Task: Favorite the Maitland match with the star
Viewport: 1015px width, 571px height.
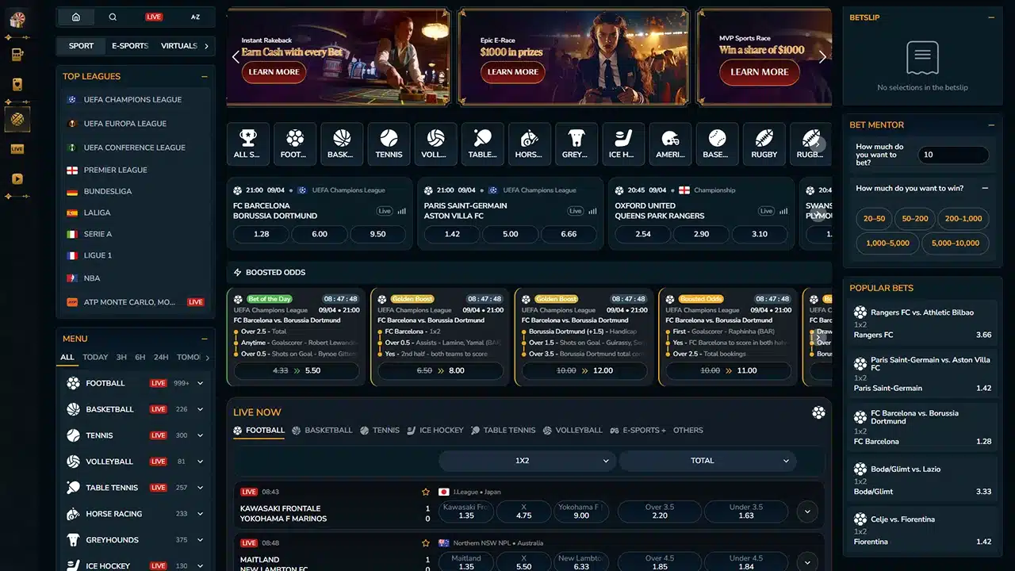Action: tap(426, 543)
